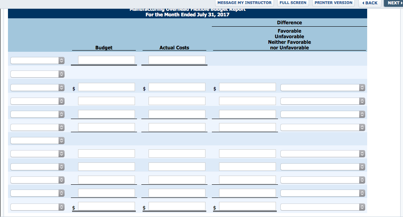Viewport: 403px width, 217px height.
Task: Click the Budget input in the third form row
Action: pos(106,87)
